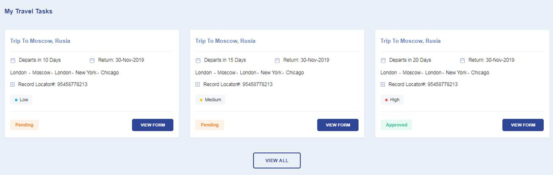Click Record Locator ticket icon in third card
Image resolution: width=553 pixels, height=175 pixels.
[x=383, y=85]
